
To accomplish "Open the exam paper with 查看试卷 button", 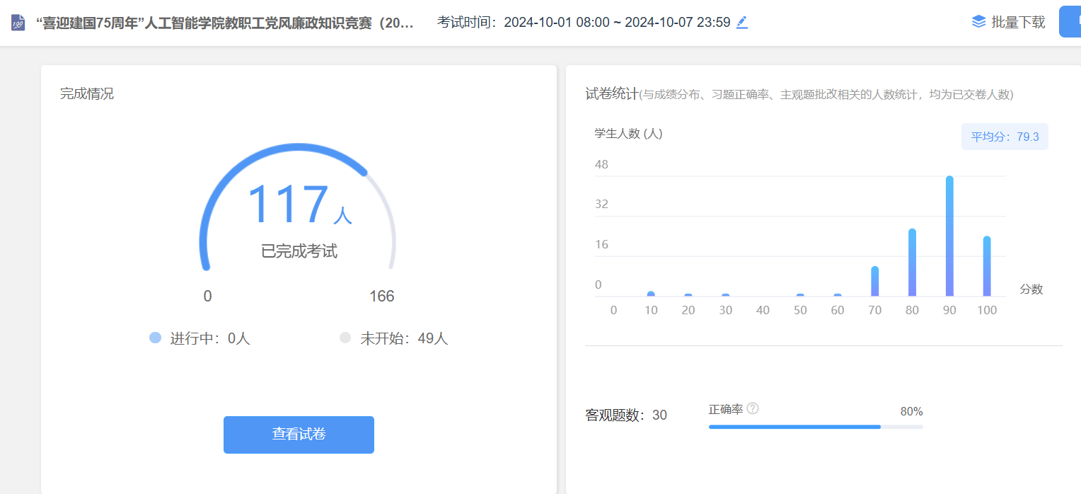I will point(299,435).
